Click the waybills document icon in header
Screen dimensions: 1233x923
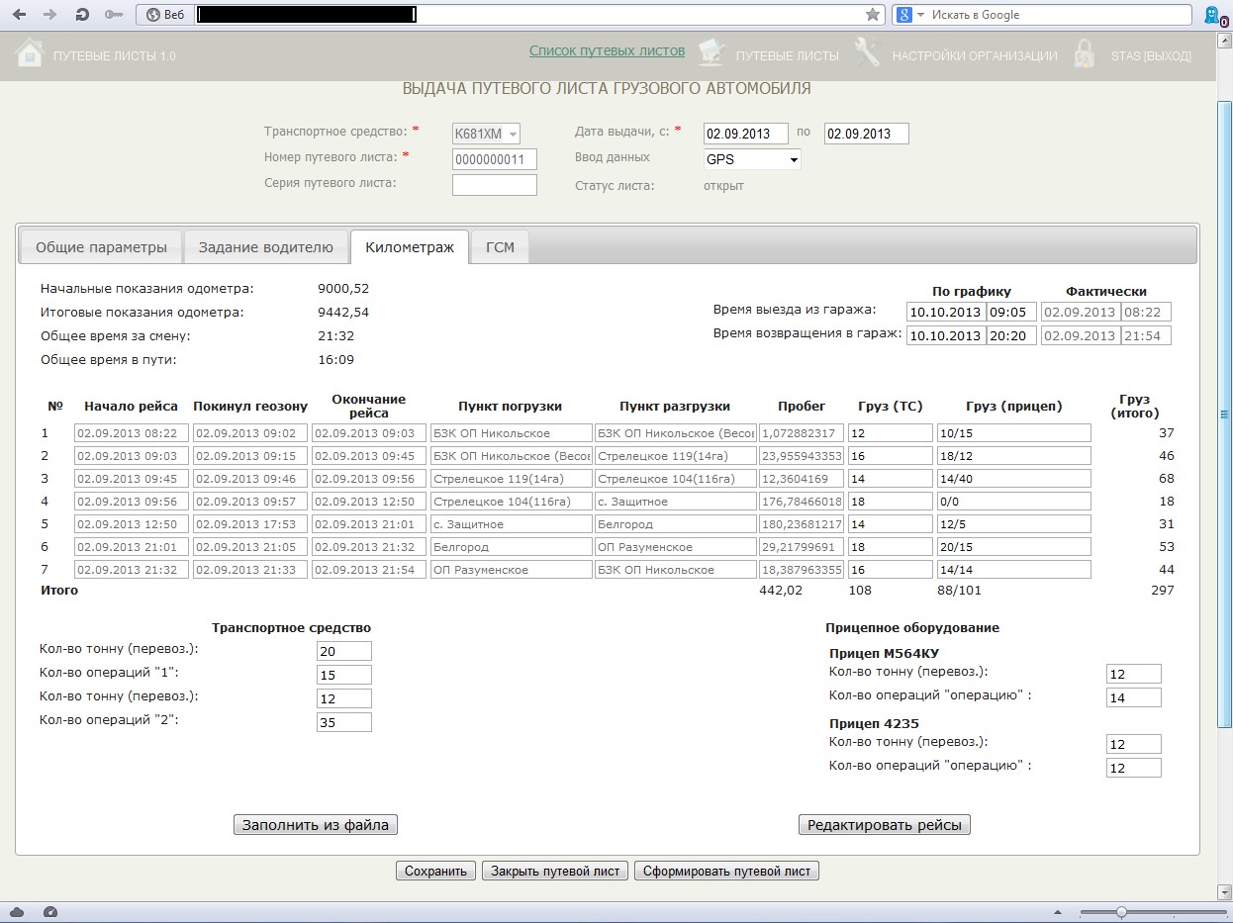(711, 53)
